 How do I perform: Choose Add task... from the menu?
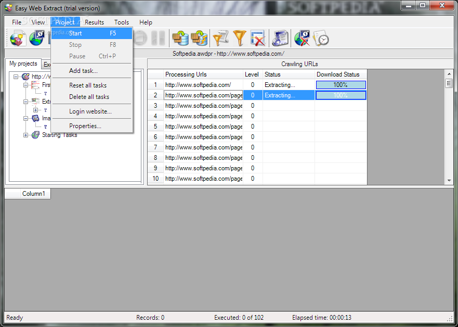coord(91,71)
